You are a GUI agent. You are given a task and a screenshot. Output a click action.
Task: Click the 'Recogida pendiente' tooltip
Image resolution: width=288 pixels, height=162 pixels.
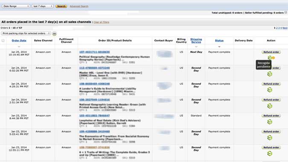pos(264,65)
